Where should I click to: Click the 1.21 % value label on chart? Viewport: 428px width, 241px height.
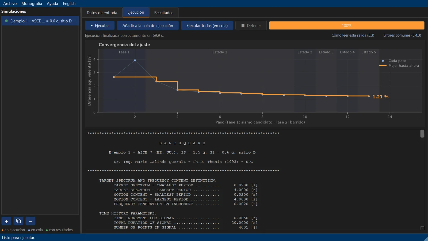pos(380,97)
